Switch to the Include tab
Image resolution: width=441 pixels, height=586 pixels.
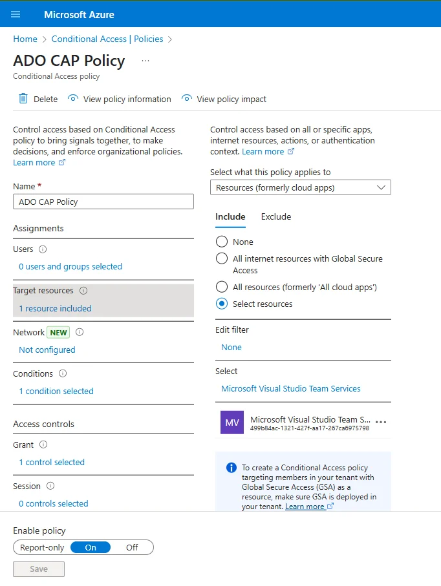point(230,216)
